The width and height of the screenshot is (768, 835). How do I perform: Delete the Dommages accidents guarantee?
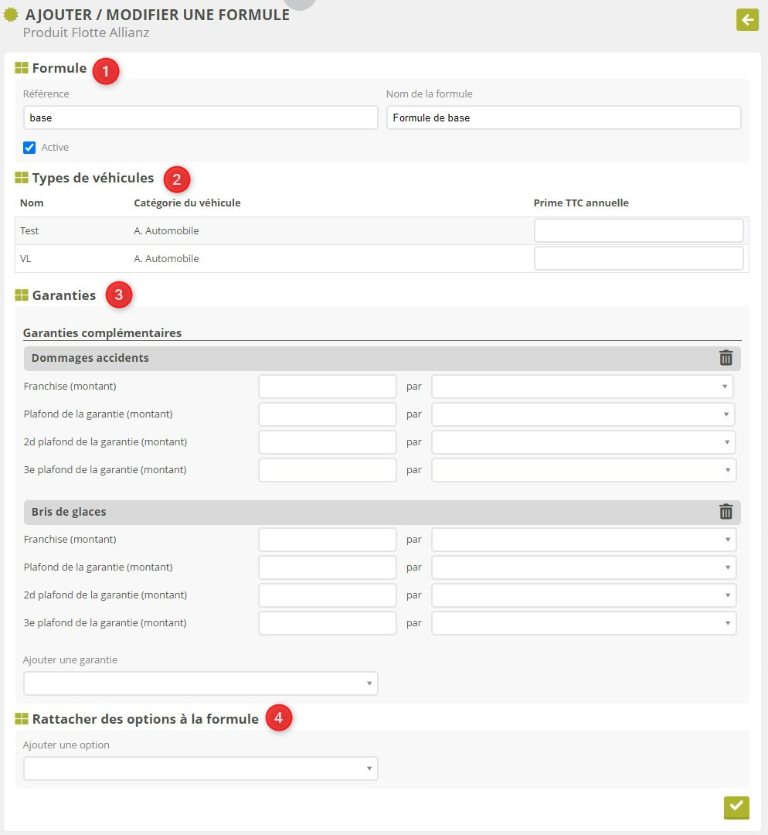[x=726, y=358]
